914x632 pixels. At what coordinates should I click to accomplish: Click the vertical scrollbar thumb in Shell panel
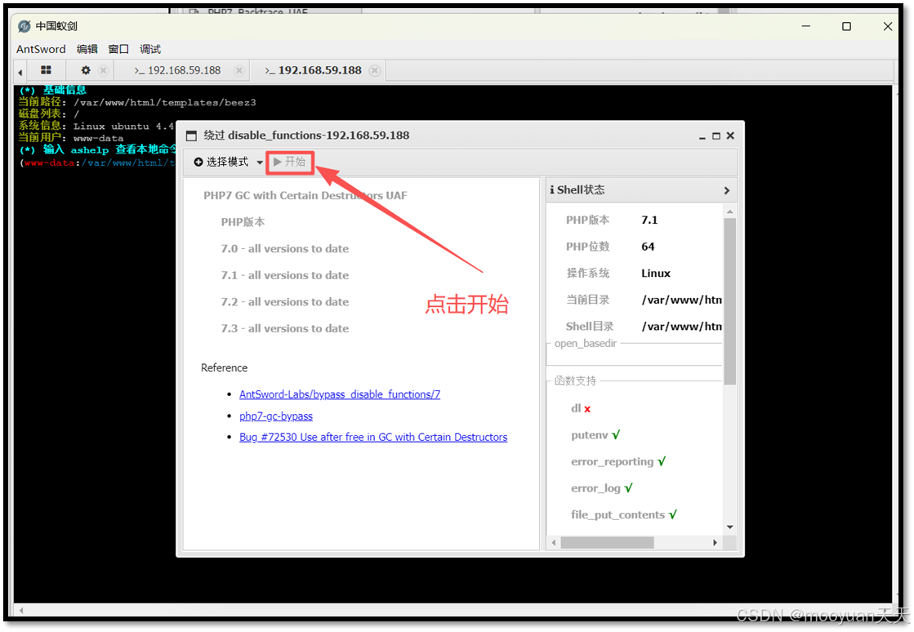pyautogui.click(x=729, y=301)
